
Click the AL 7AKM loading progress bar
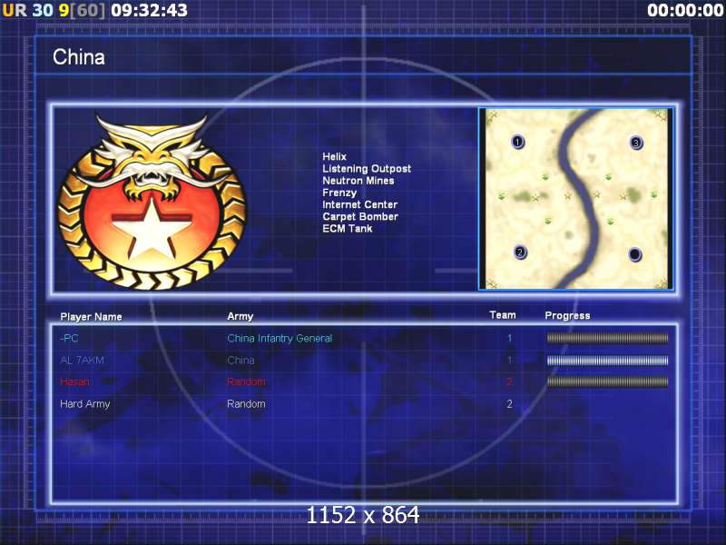(x=607, y=361)
